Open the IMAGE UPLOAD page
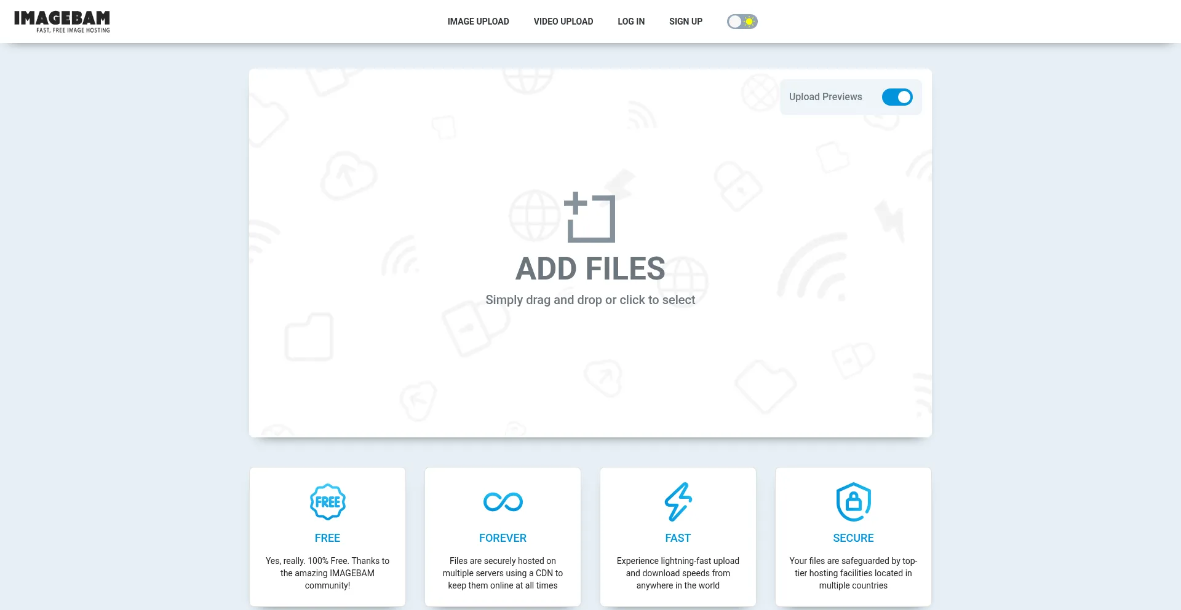 coord(478,22)
